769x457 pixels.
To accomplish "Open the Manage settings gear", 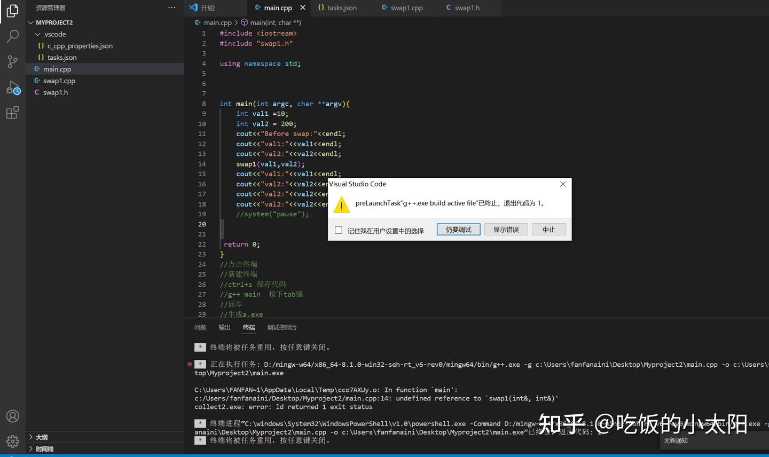I will (12, 442).
